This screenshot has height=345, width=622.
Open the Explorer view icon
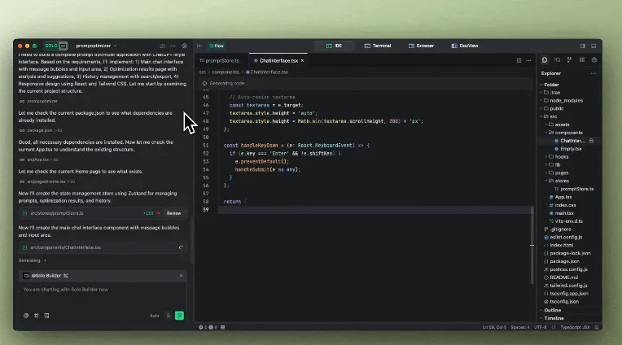pos(545,60)
